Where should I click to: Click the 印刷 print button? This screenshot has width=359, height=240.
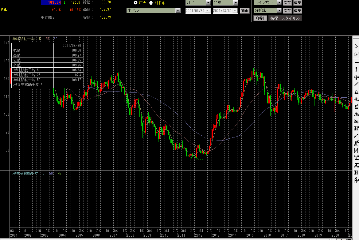point(260,18)
